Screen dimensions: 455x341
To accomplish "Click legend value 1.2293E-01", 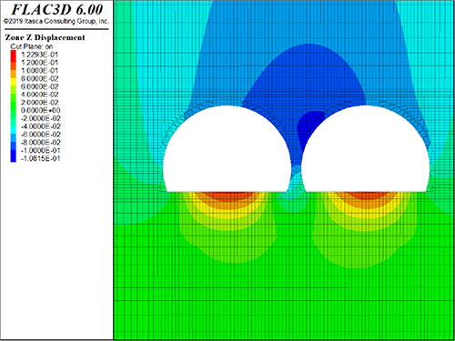I will click(x=39, y=55).
